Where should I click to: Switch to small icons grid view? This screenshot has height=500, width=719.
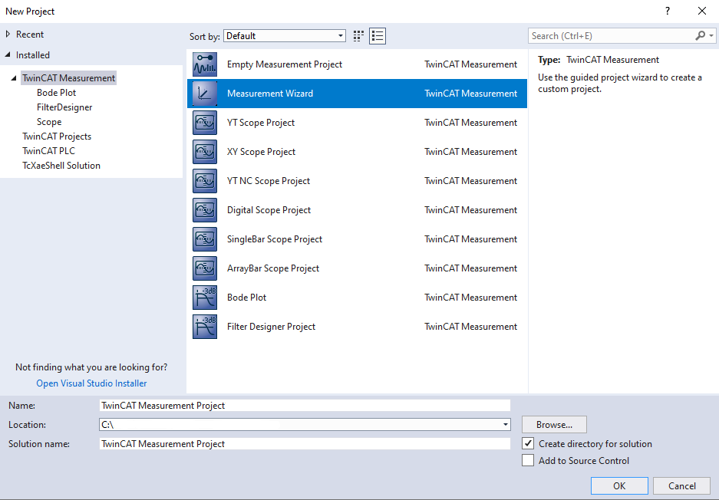point(358,36)
